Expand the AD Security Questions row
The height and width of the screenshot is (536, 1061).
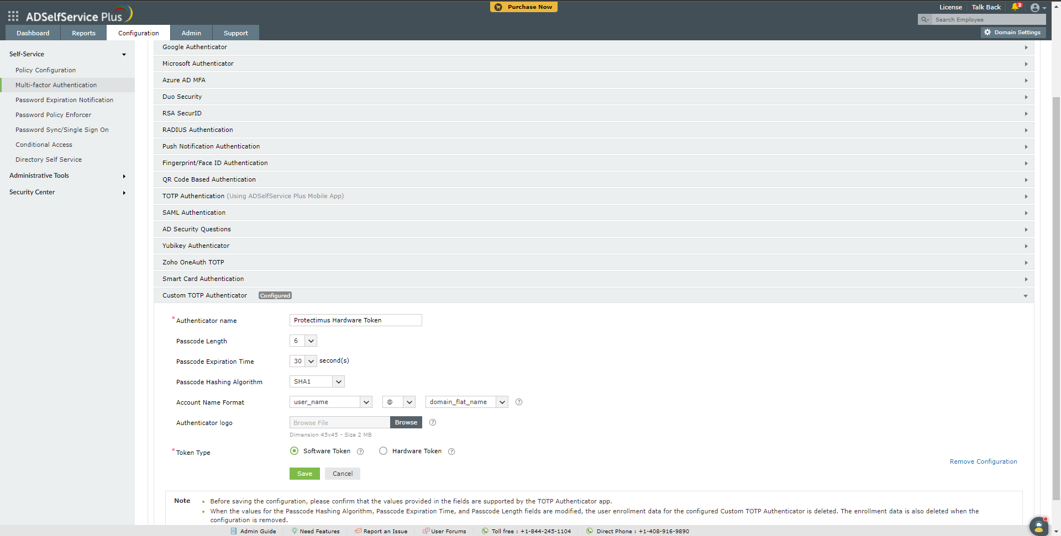[x=593, y=230]
